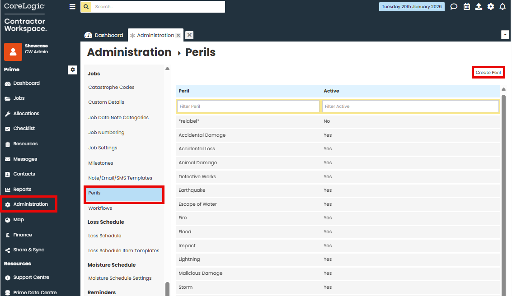Select Job Numbering in admin list
Screen dimensions: 512x296
[106, 133]
